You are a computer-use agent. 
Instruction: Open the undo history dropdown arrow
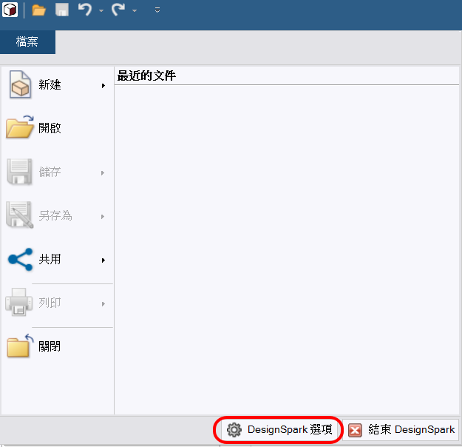pos(101,10)
